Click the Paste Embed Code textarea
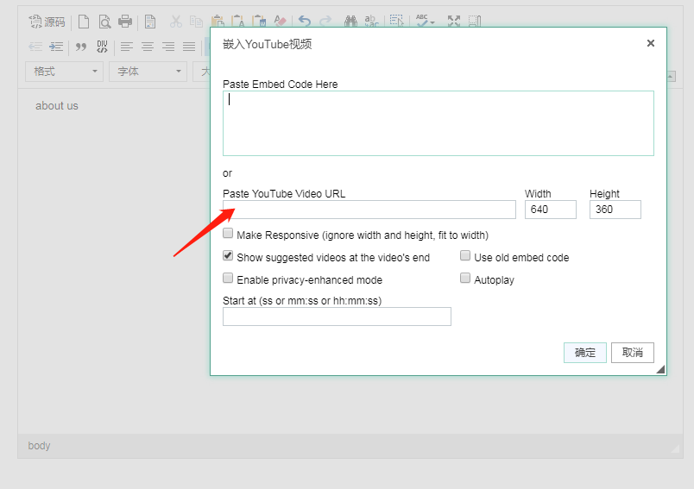The image size is (694, 489). point(438,123)
